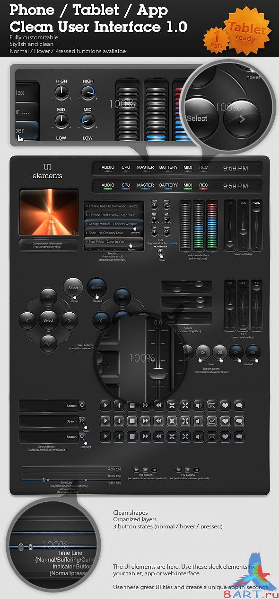The width and height of the screenshot is (279, 599).
Task: Click the speaker volume icon in the top media row
Action: click(x=199, y=405)
